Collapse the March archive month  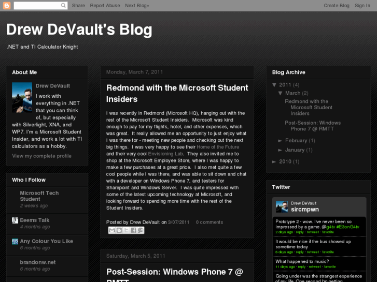(281, 93)
